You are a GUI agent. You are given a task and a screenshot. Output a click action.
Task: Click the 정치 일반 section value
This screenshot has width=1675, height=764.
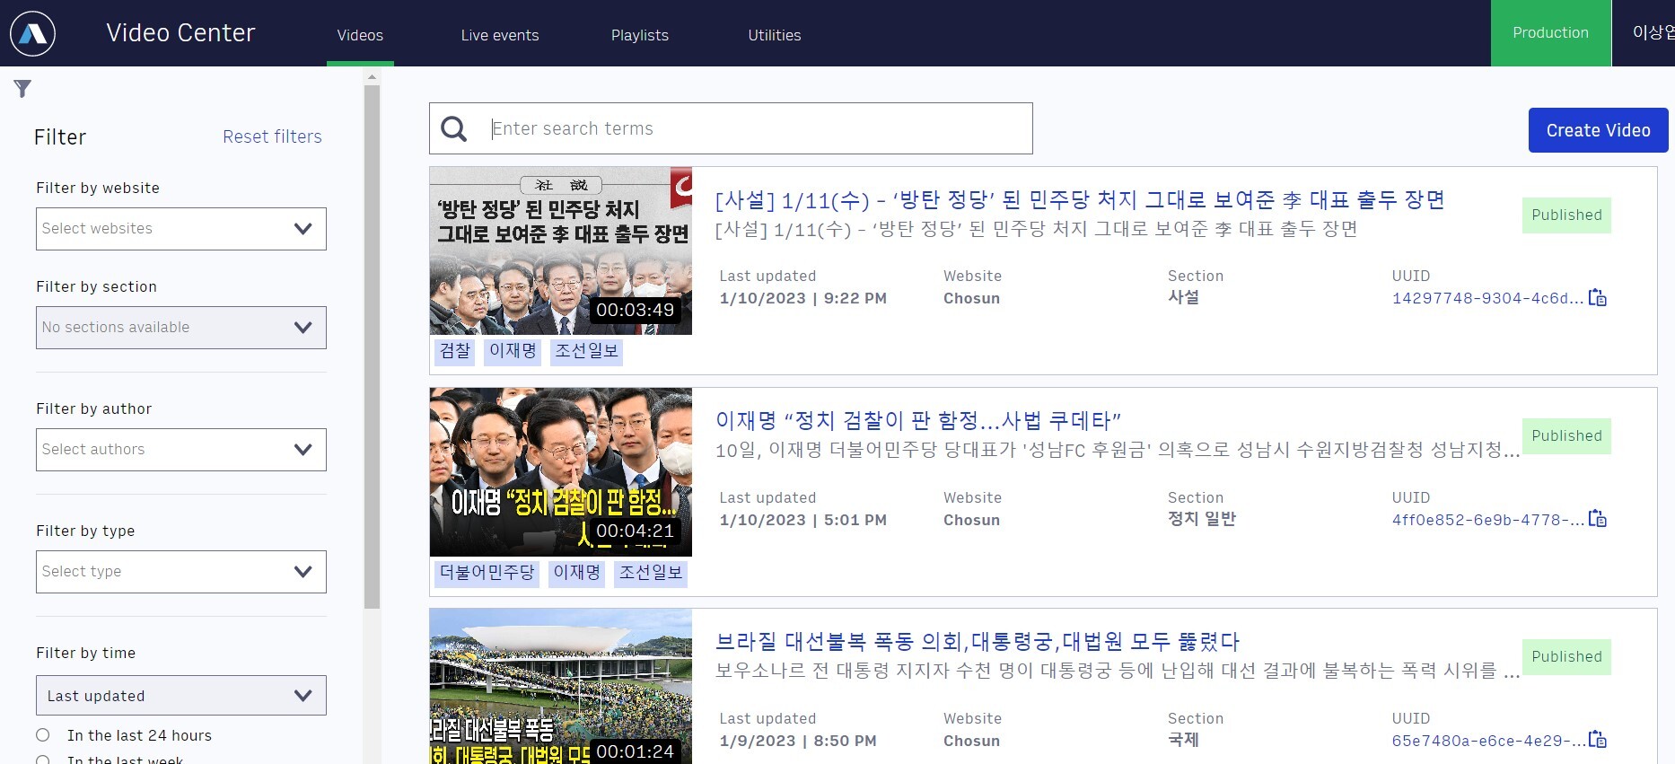pos(1202,519)
